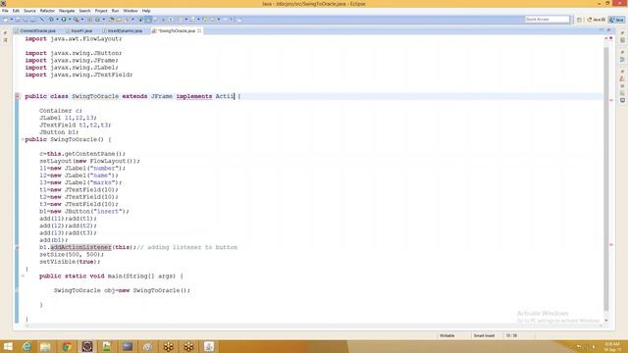The width and height of the screenshot is (628, 353).
Task: Click the New file toolbar icon
Action: pyautogui.click(x=5, y=20)
